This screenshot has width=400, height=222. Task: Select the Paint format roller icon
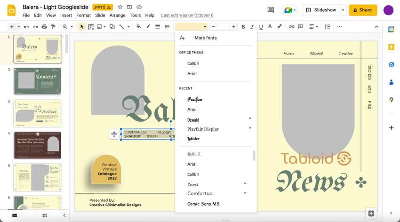(x=53, y=27)
